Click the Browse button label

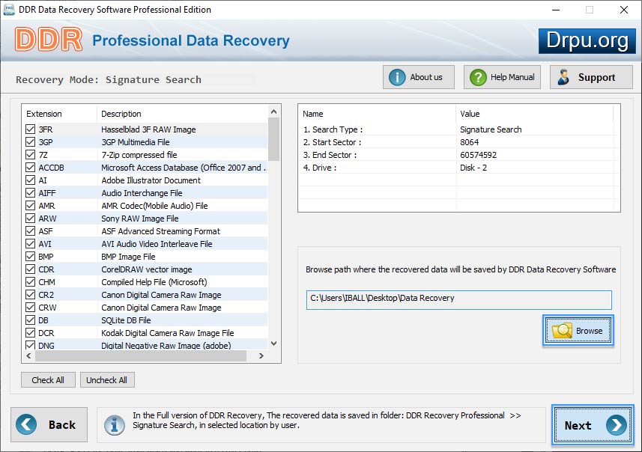click(589, 331)
